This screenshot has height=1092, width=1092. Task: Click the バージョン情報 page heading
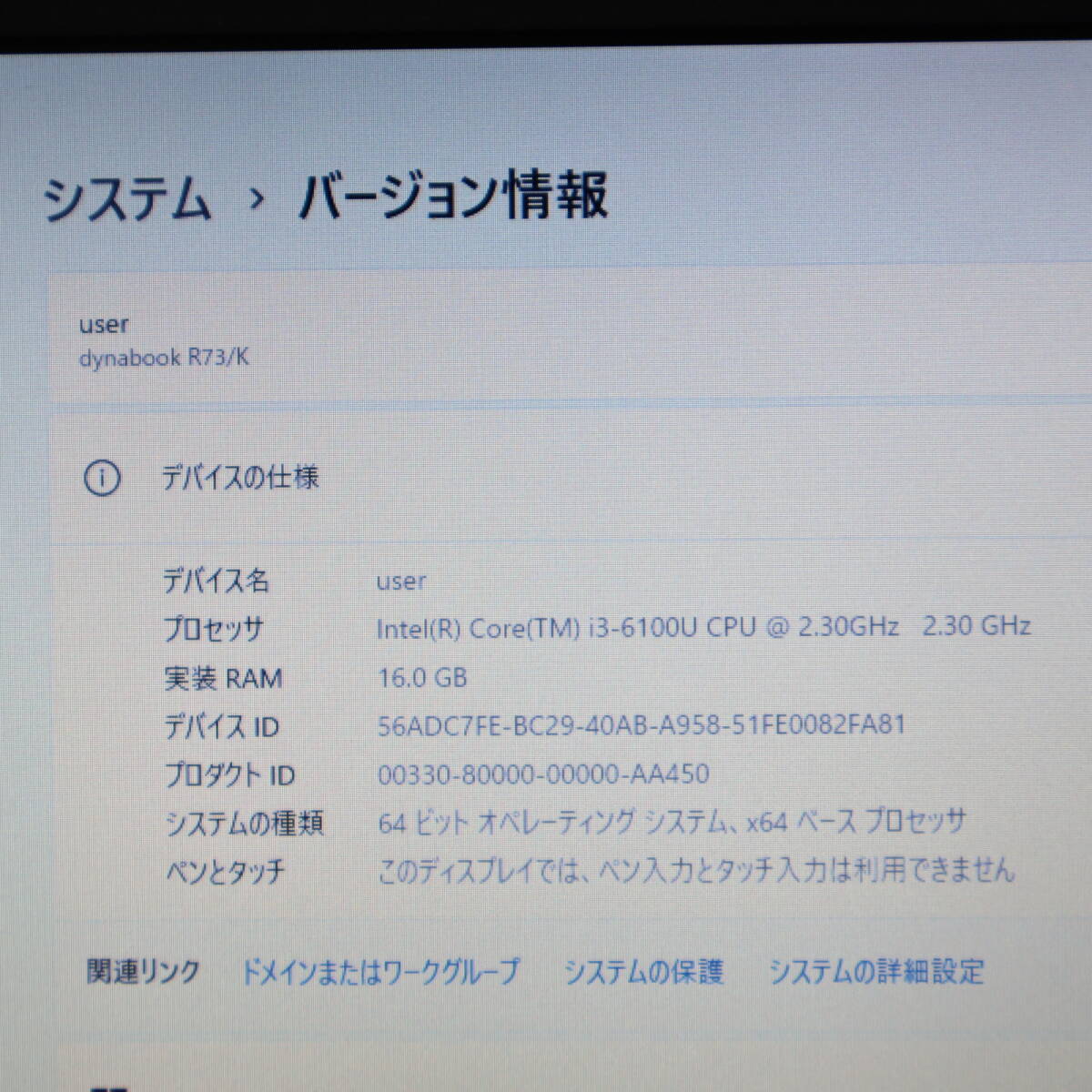(x=452, y=197)
